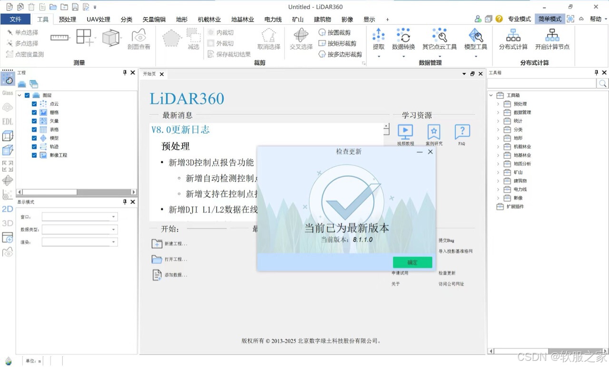The width and height of the screenshot is (609, 367).
Task: Click the distributed computing (分布式计算) icon
Action: pyautogui.click(x=513, y=39)
